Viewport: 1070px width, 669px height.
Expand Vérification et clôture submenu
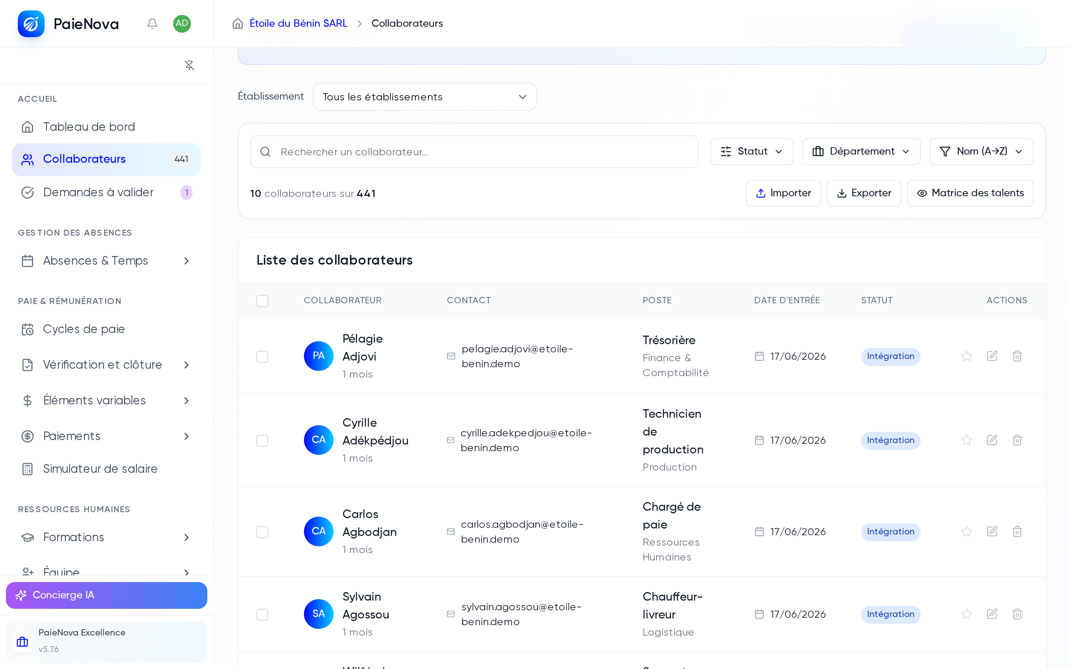point(106,365)
